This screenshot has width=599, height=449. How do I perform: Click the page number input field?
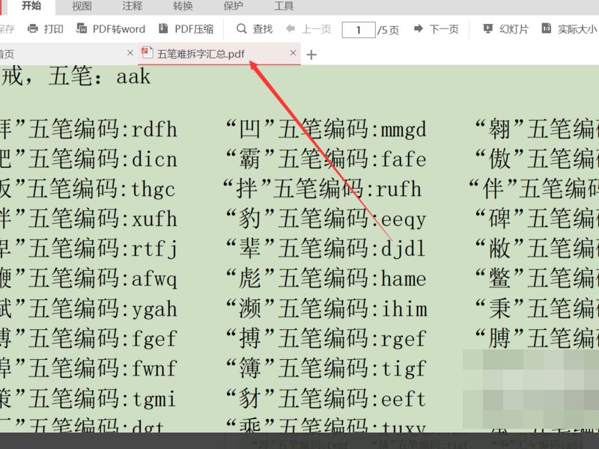point(359,31)
